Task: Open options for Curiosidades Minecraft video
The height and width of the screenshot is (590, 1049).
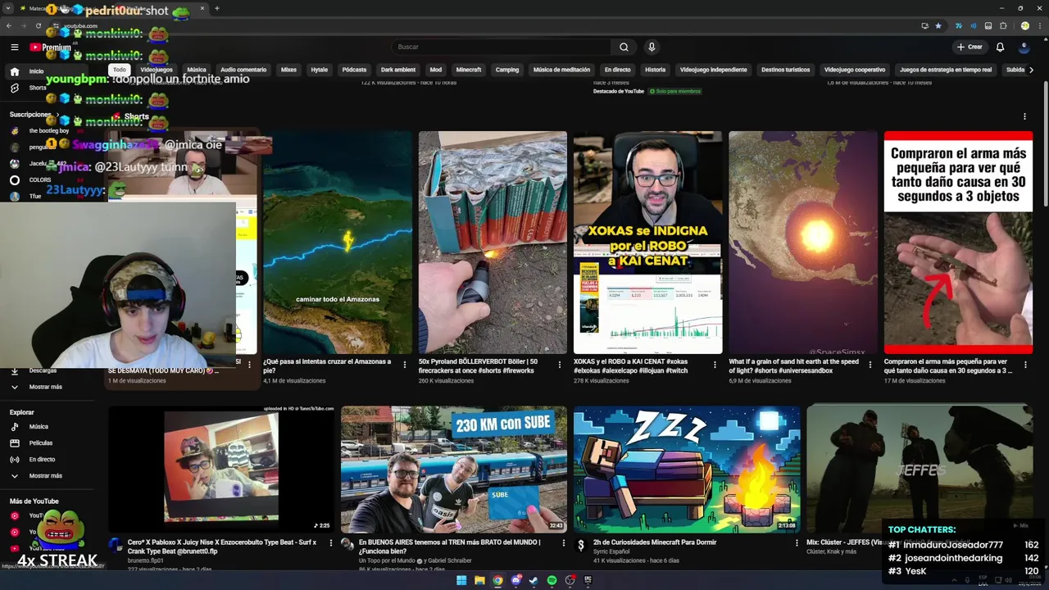Action: (x=796, y=542)
